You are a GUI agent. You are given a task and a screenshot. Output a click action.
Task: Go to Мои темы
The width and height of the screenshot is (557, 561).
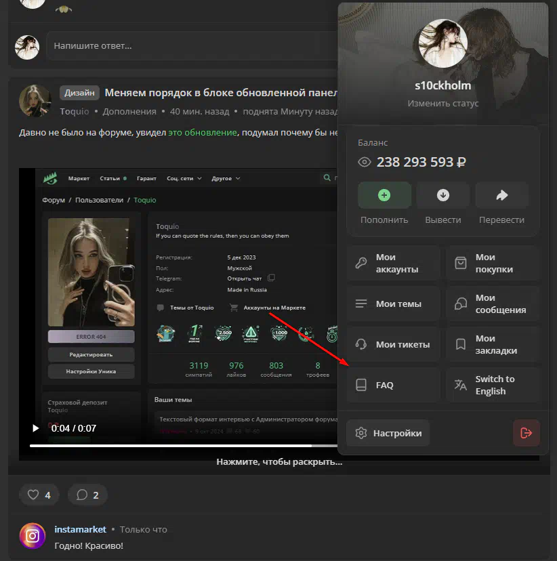coord(393,304)
